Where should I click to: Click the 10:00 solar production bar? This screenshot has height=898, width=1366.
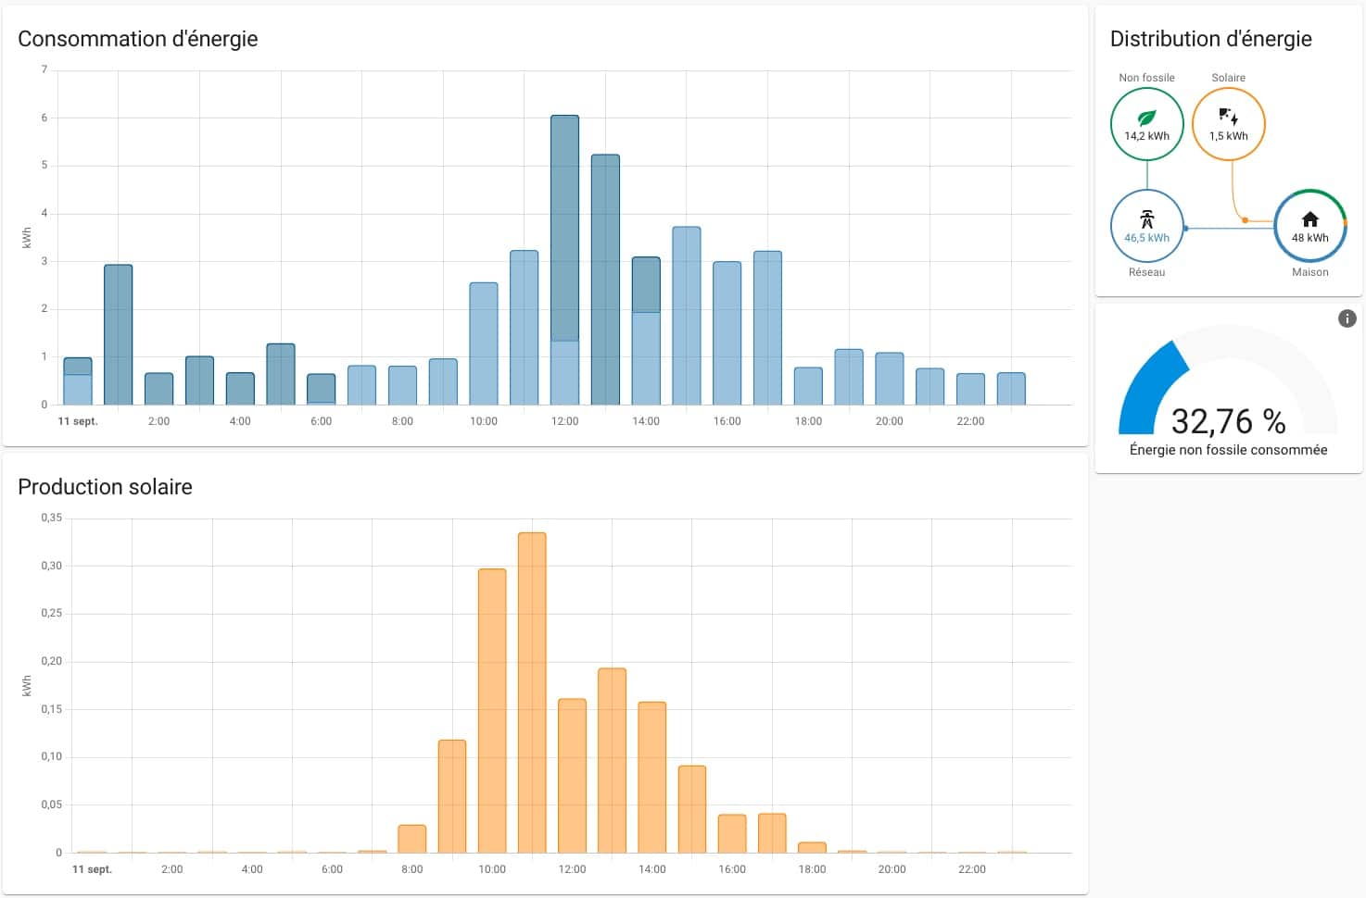[x=492, y=711]
